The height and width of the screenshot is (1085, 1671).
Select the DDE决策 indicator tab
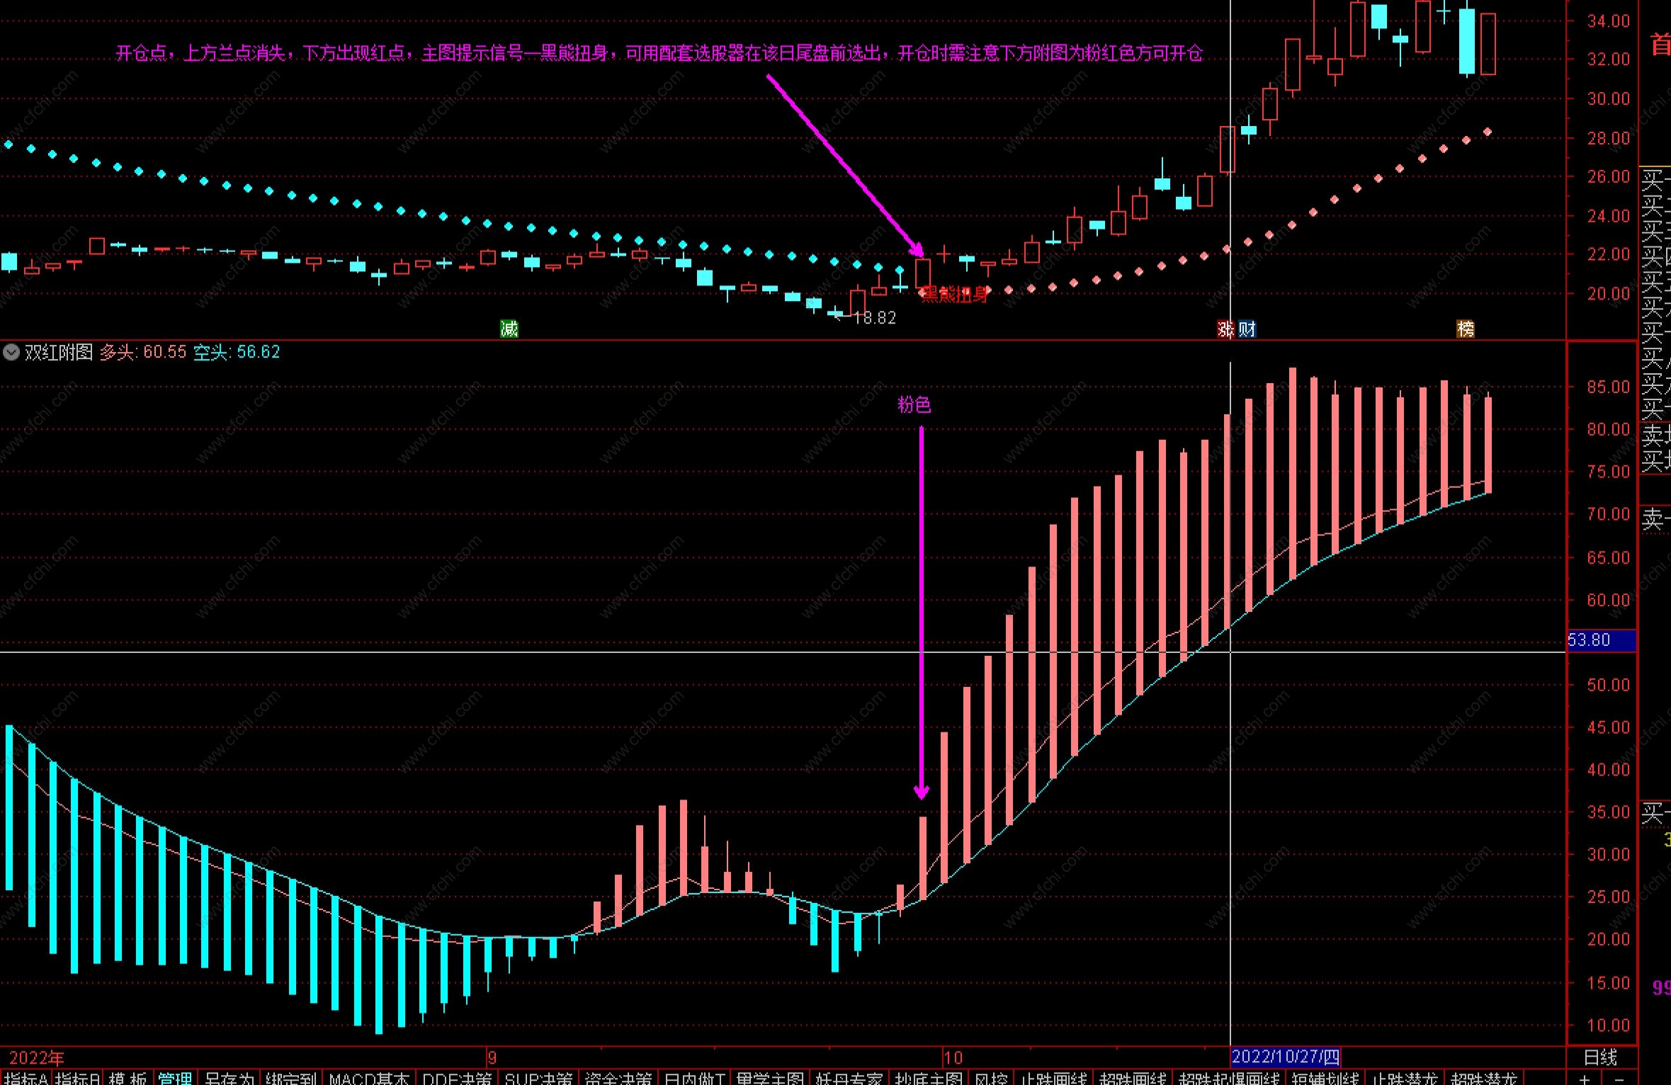point(457,1079)
